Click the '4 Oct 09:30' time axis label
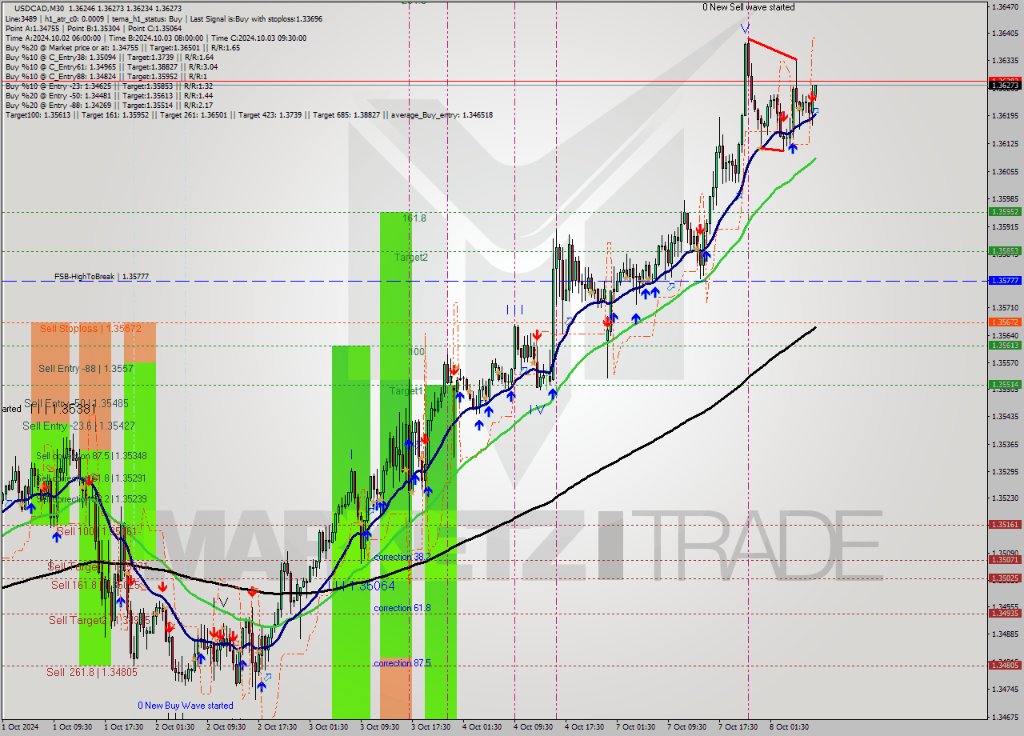 point(533,727)
